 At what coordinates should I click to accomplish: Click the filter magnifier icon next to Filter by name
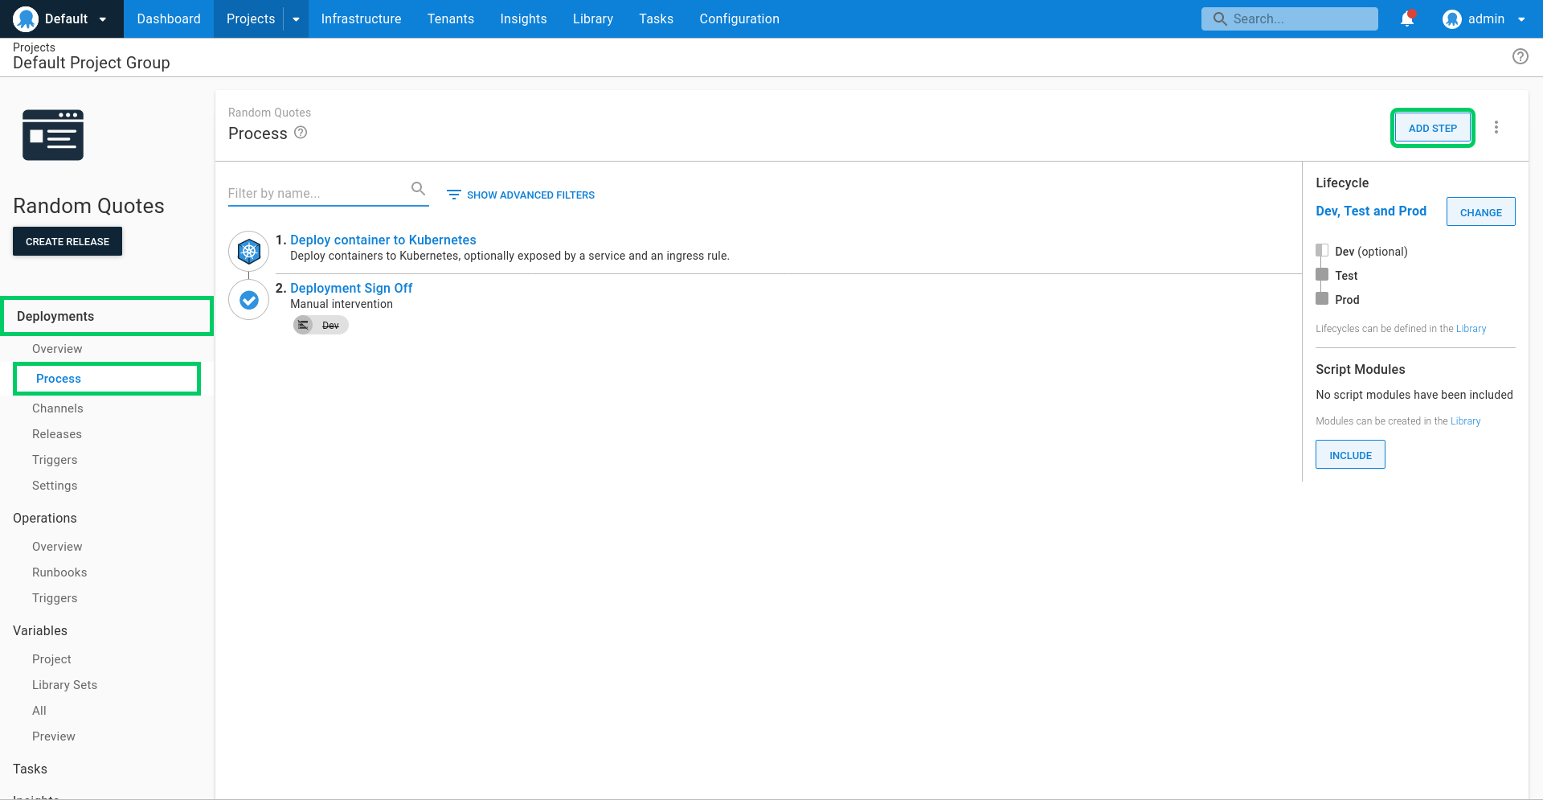(418, 188)
